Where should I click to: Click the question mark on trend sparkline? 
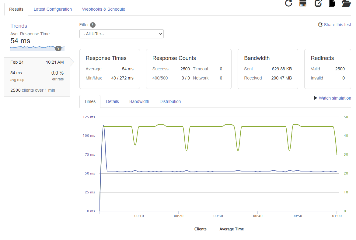[x=58, y=48]
